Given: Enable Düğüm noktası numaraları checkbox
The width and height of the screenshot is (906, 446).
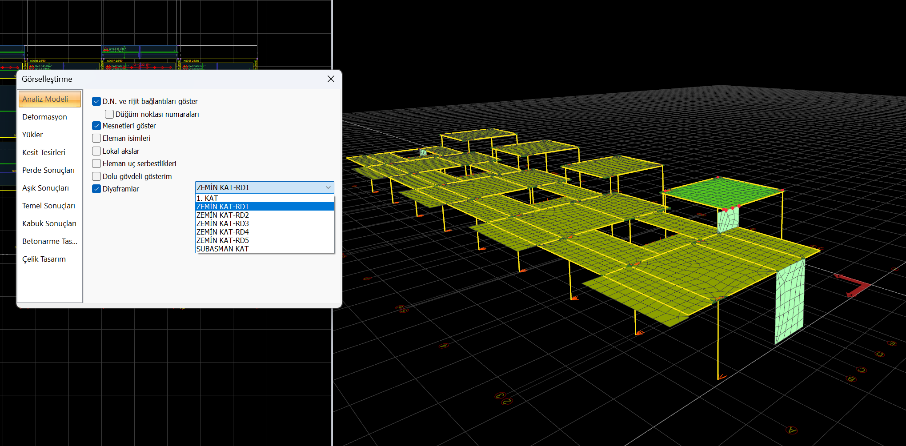Looking at the screenshot, I should (109, 114).
